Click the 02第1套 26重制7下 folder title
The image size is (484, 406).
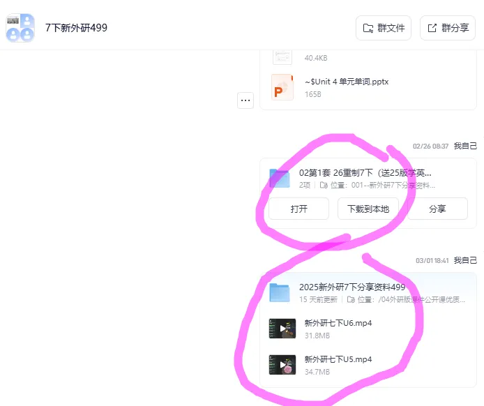click(365, 173)
